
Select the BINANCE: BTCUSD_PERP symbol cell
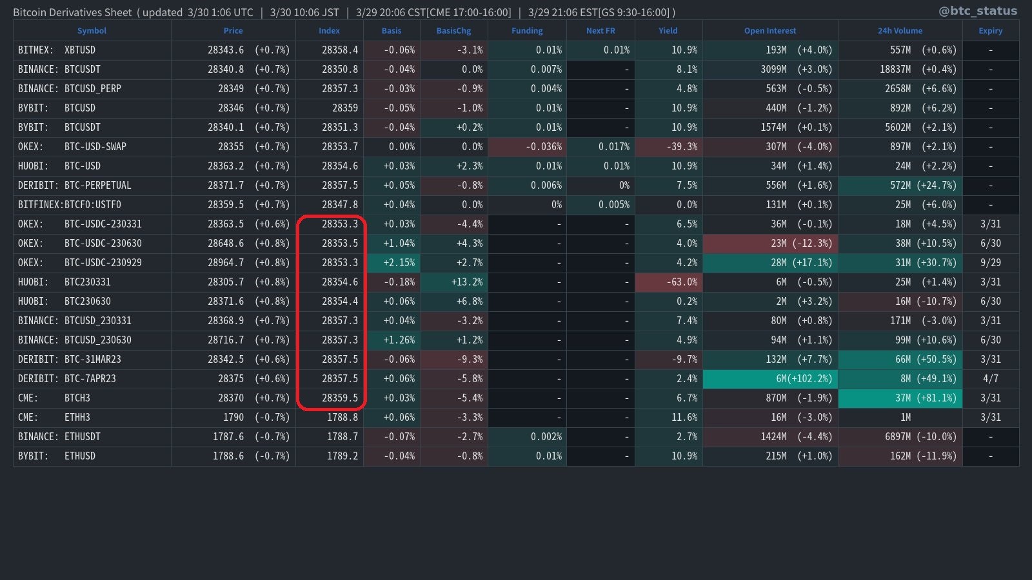(92, 89)
